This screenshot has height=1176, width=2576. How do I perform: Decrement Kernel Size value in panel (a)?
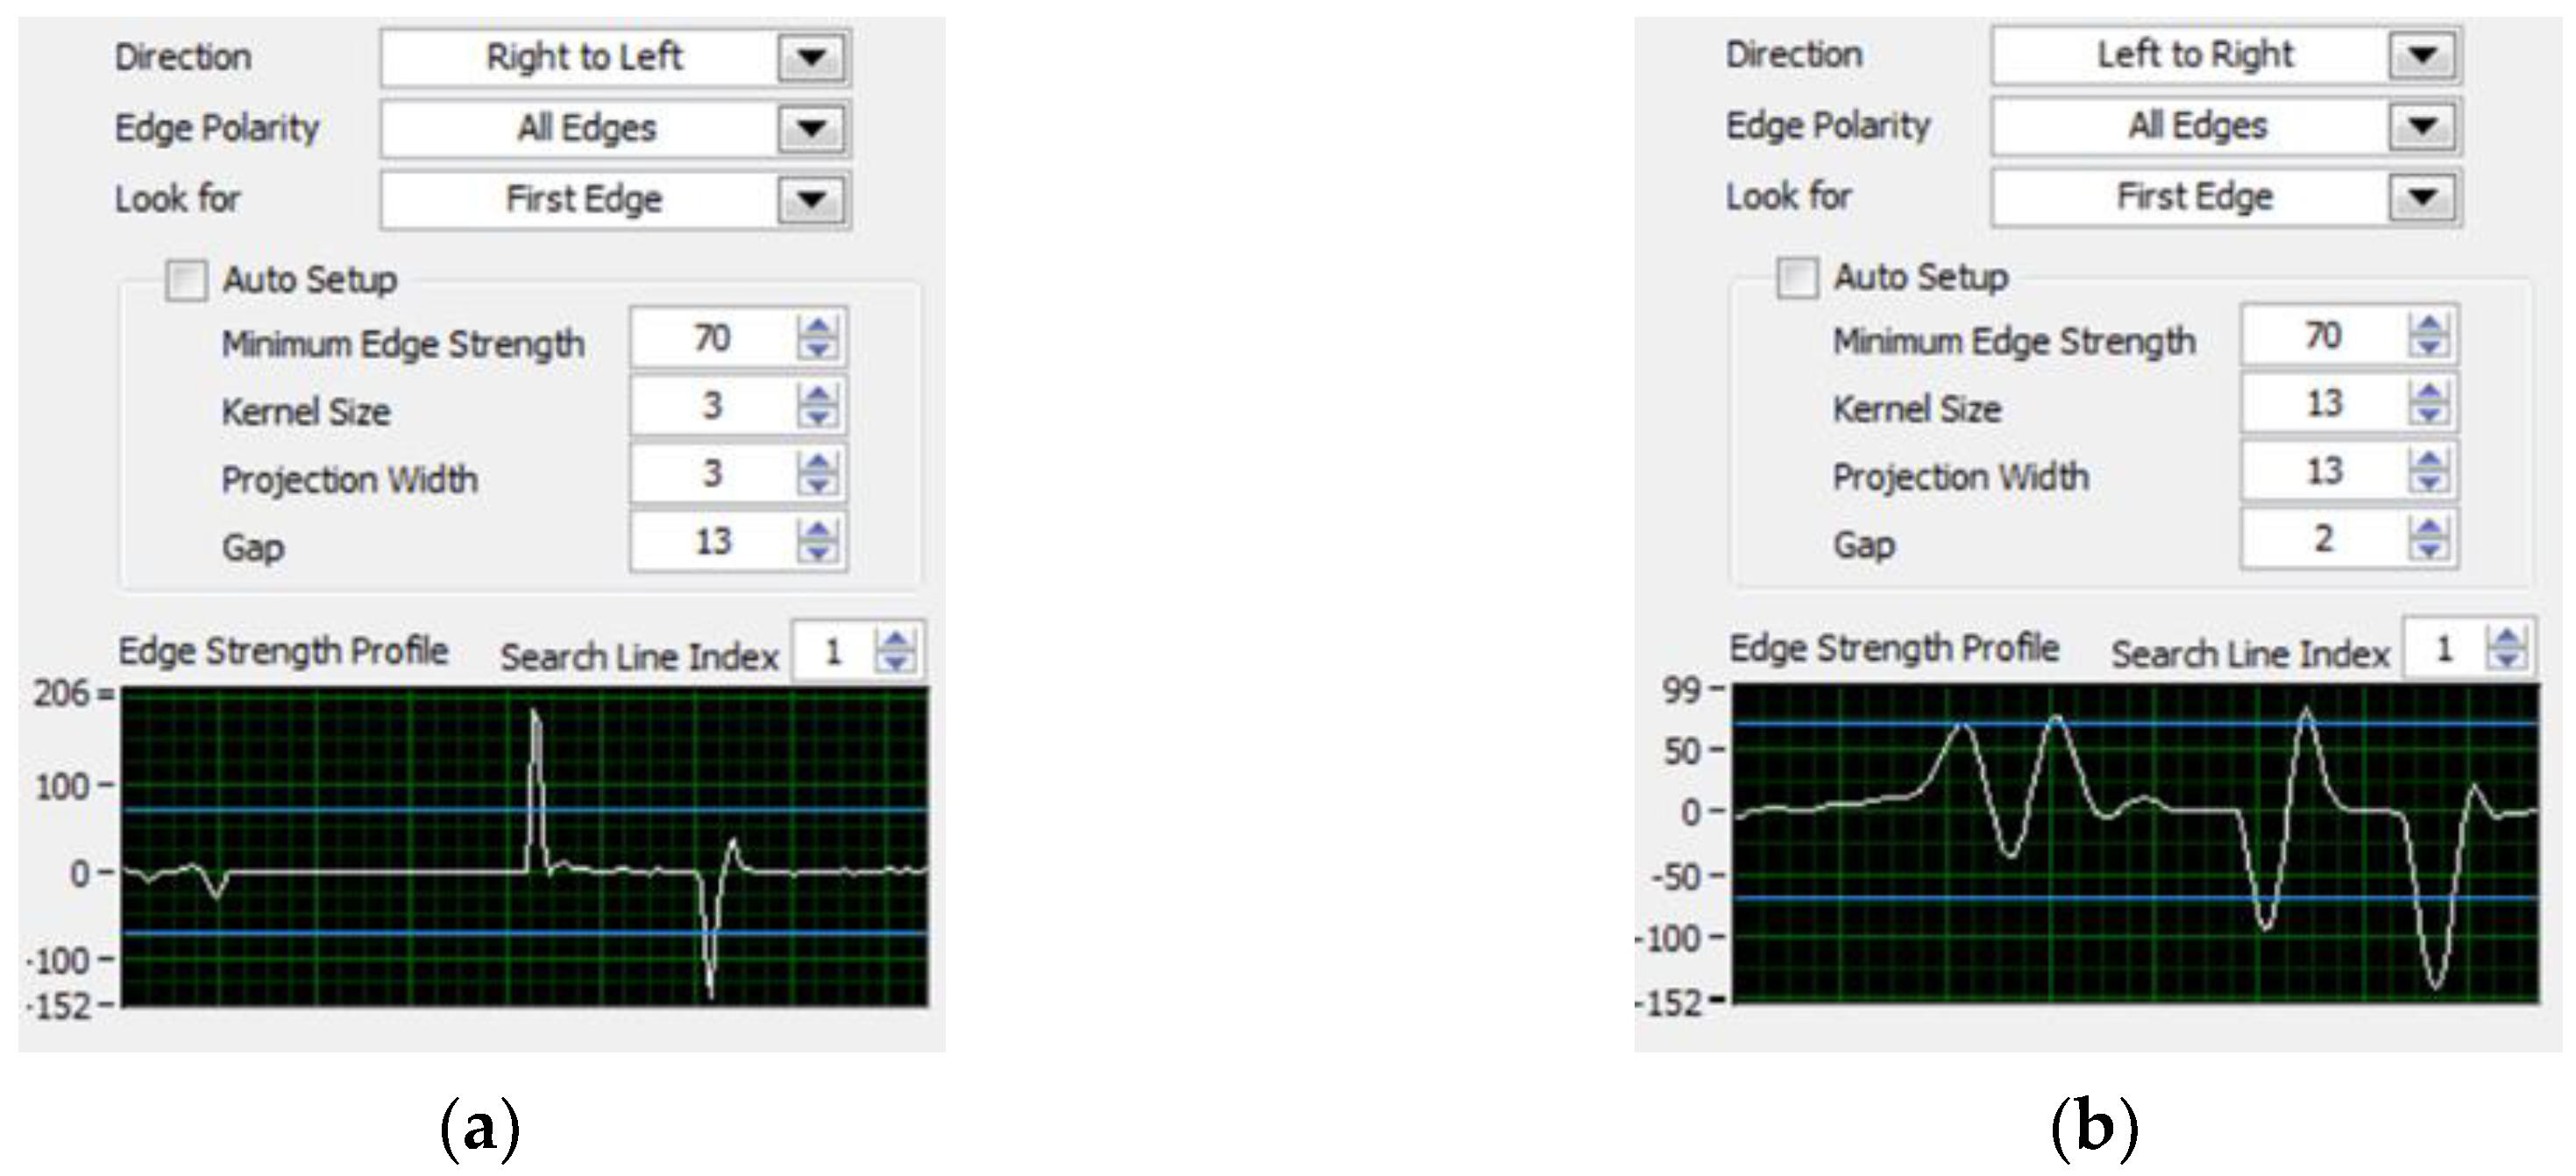[x=818, y=416]
